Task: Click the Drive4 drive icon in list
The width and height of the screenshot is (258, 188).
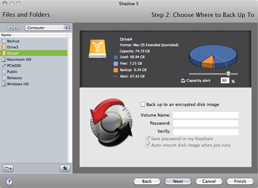Action: tap(3, 53)
